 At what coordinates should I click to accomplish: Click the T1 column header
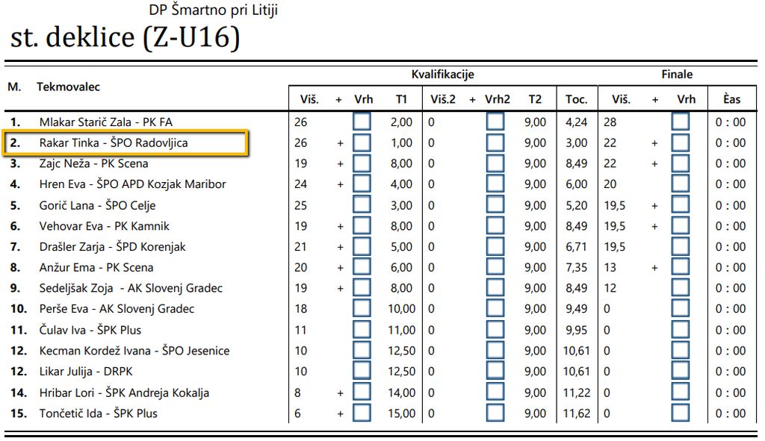click(x=402, y=99)
